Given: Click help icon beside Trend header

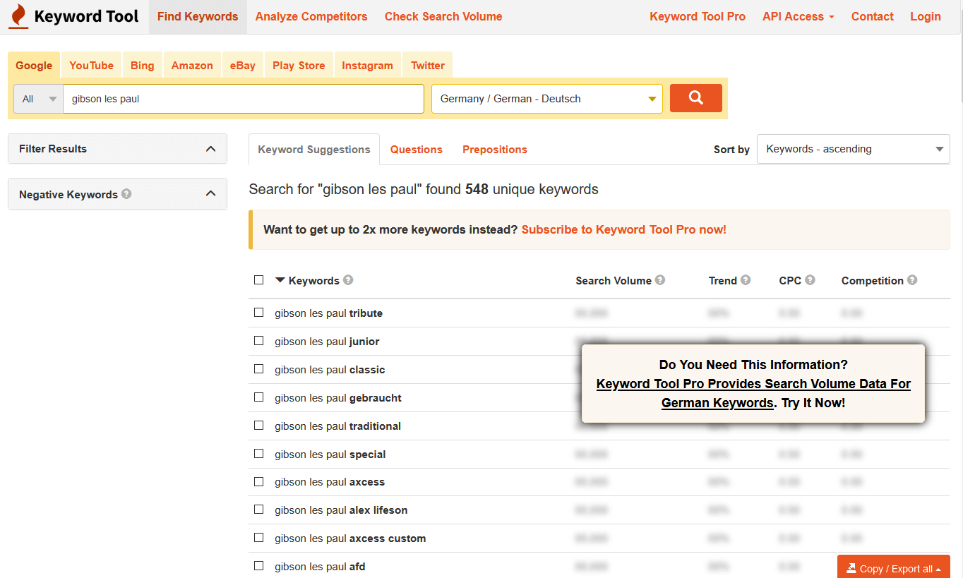Looking at the screenshot, I should (x=746, y=280).
